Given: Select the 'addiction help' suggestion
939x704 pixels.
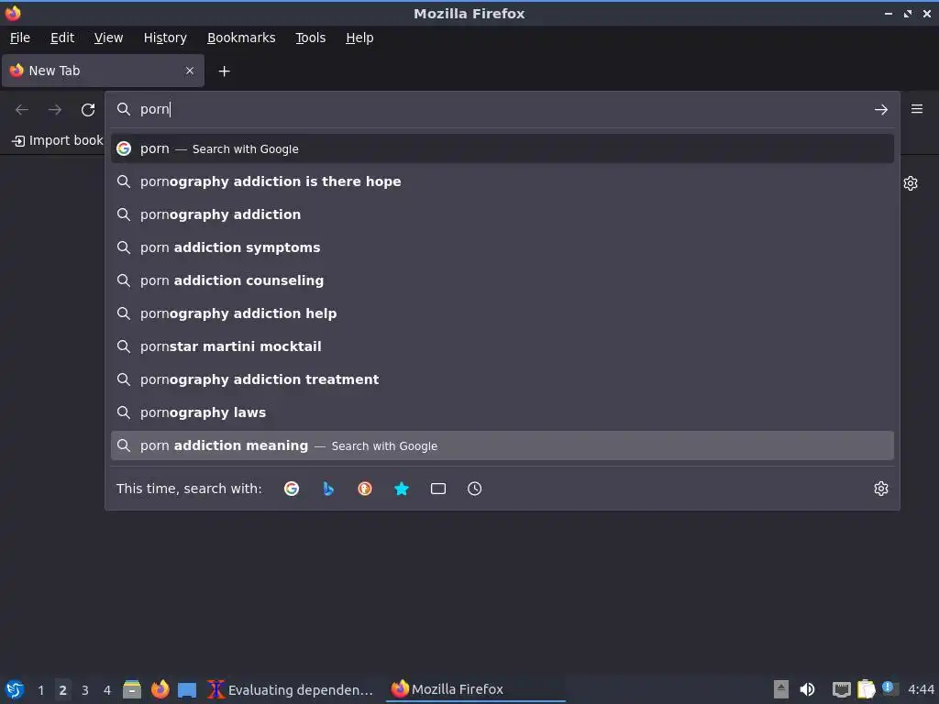Looking at the screenshot, I should pos(503,313).
